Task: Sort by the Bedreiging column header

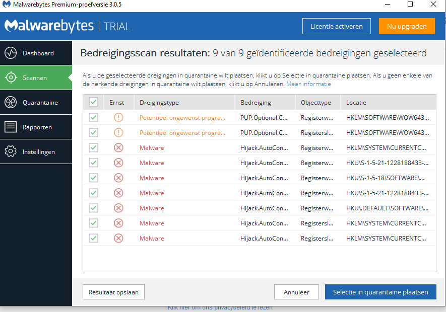Action: tap(256, 103)
